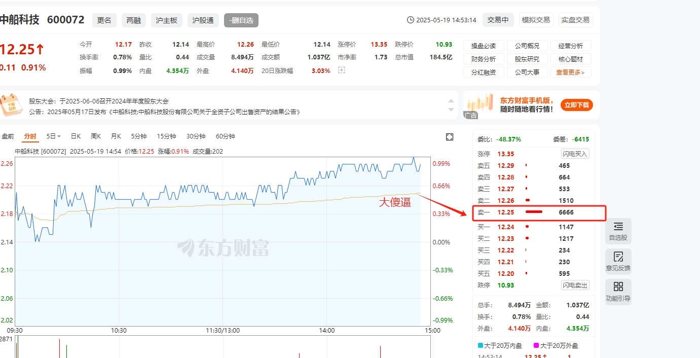Open the 意见反馈 feedback icon
The height and width of the screenshot is (358, 700).
(x=618, y=262)
